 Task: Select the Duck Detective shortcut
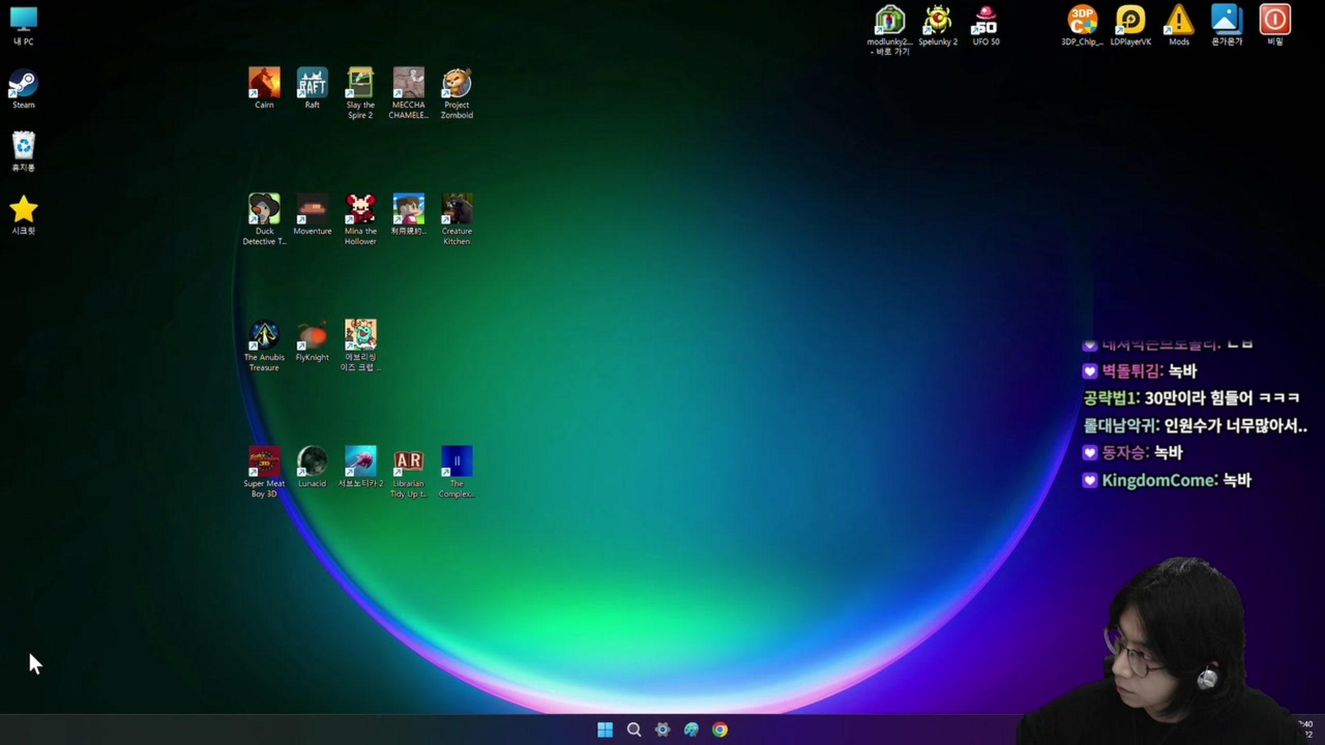click(264, 219)
